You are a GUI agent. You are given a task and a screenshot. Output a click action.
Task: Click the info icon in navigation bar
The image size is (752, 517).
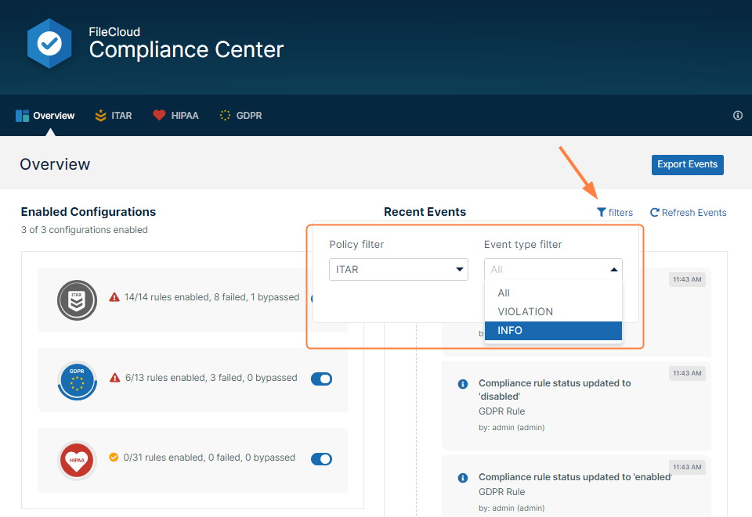(738, 116)
